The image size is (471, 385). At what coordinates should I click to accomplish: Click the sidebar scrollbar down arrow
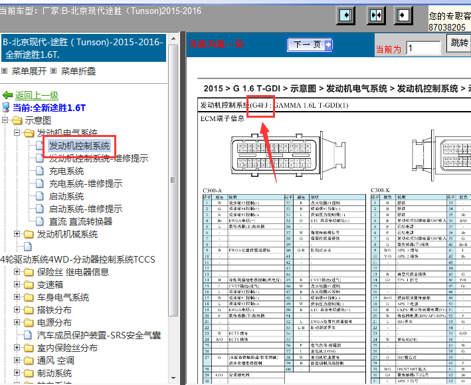click(x=173, y=378)
